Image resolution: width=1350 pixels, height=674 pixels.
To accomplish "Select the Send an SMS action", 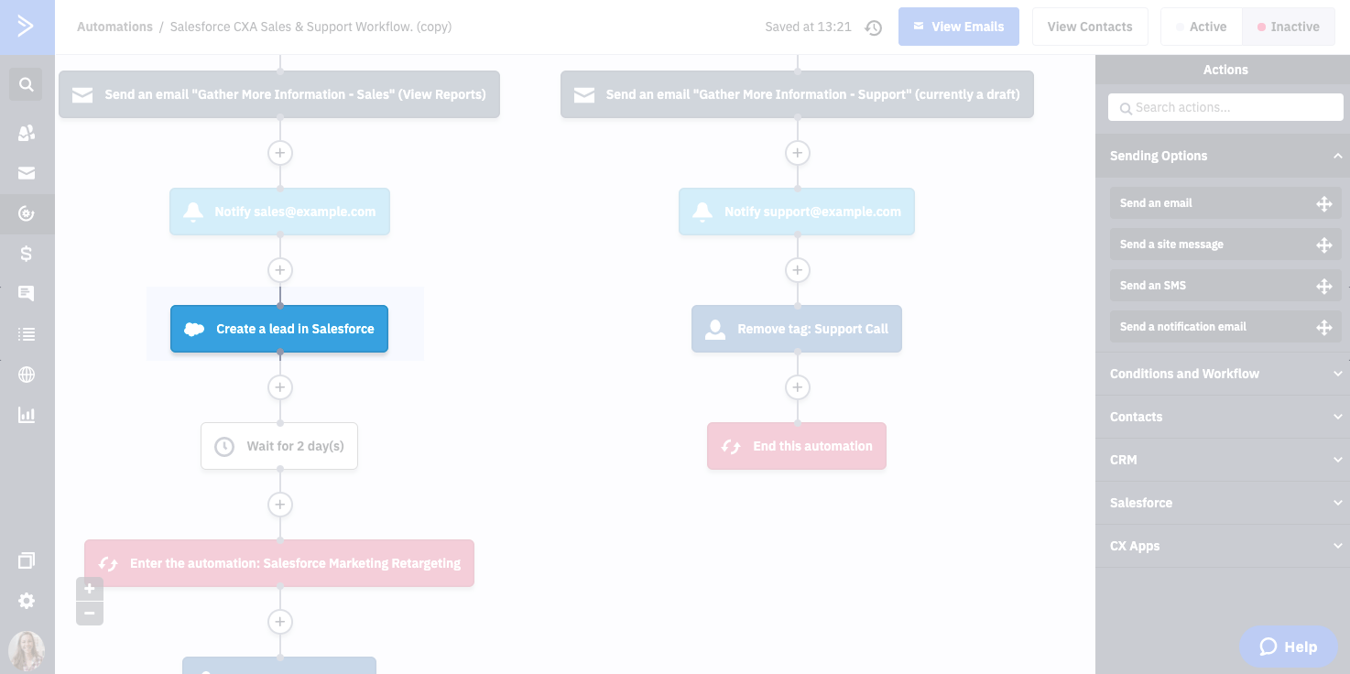I will (1225, 286).
